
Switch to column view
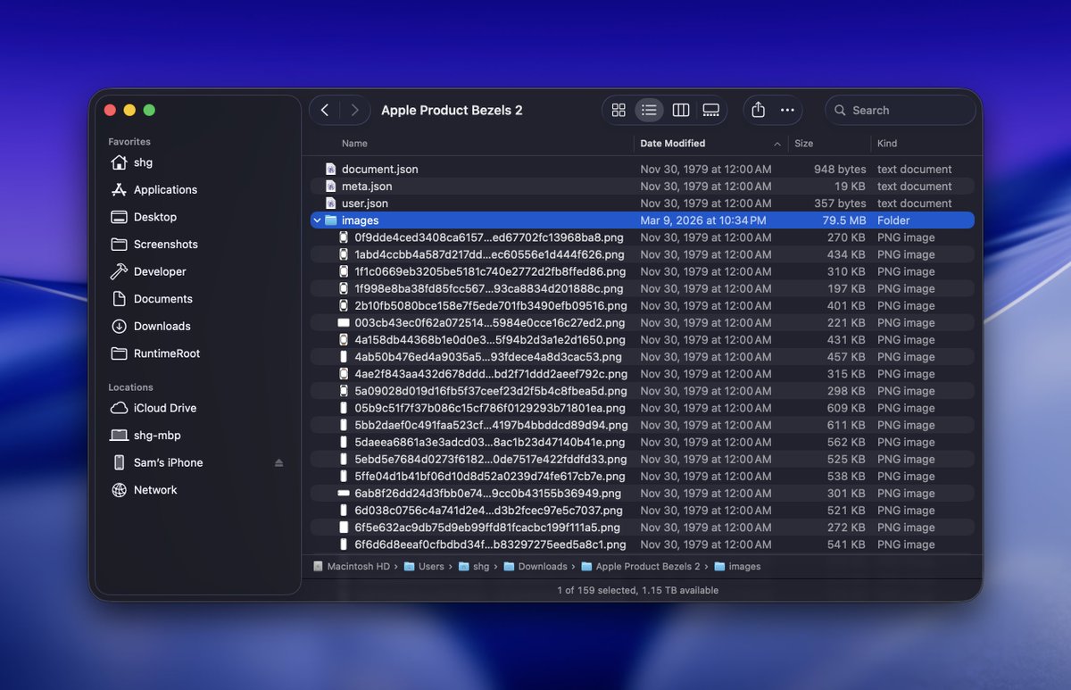coord(680,110)
